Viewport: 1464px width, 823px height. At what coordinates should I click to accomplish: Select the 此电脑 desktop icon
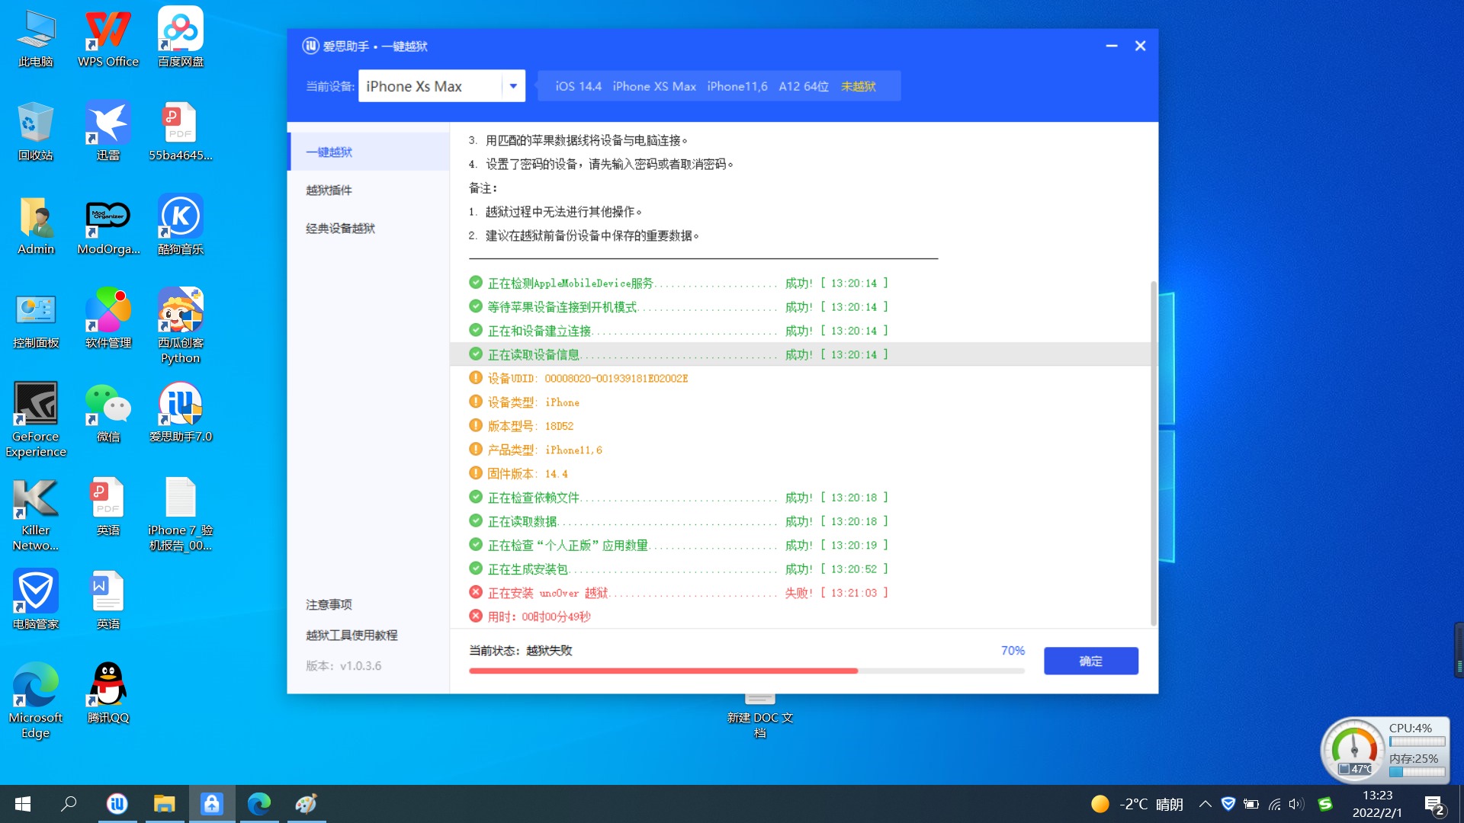point(36,38)
